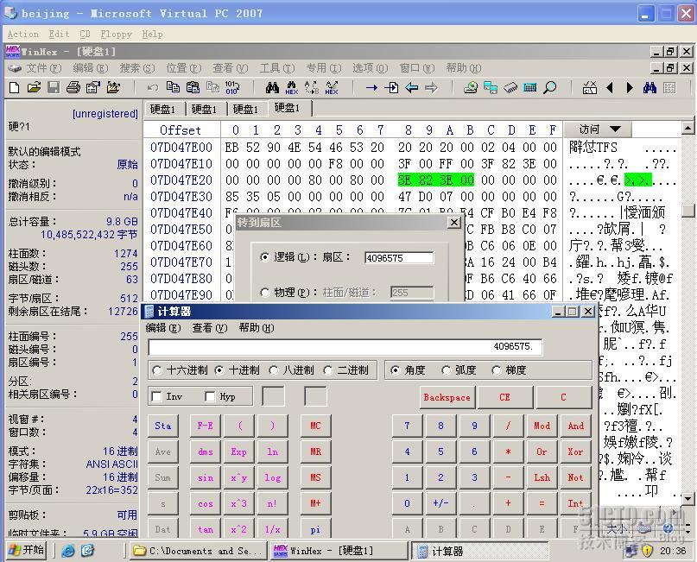697x562 pixels.
Task: Enable the Hyp checkbox
Action: point(210,396)
